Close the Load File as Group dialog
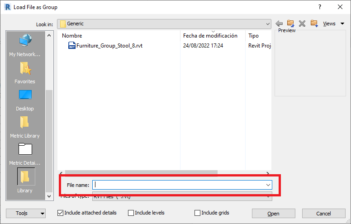351x224 pixels. point(340,7)
